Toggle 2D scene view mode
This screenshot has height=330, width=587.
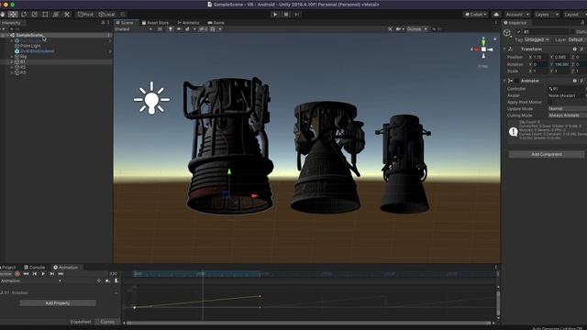(160, 28)
